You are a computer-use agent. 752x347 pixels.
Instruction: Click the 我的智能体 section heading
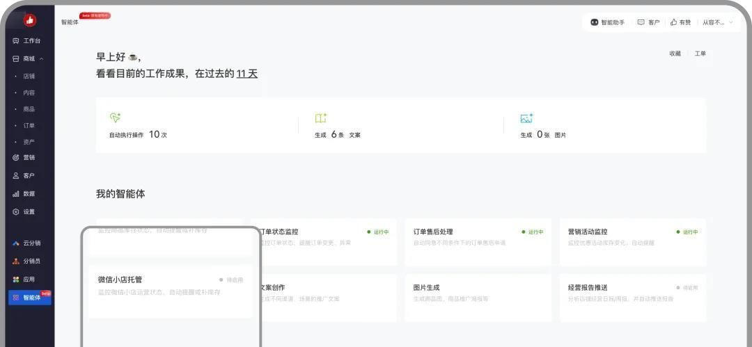pyautogui.click(x=120, y=194)
